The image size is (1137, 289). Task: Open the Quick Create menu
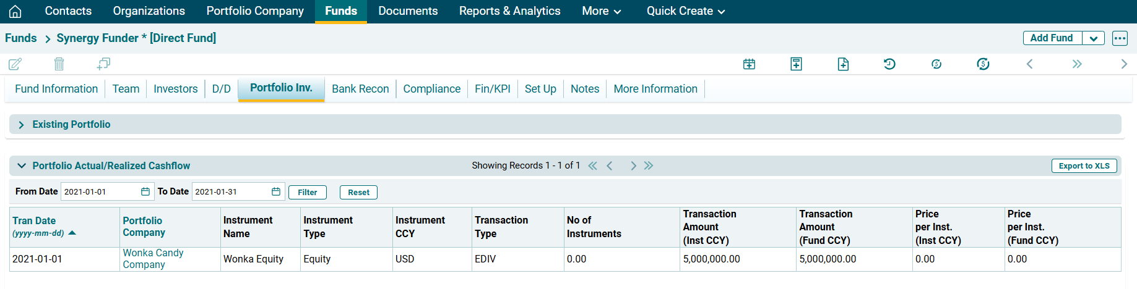pos(685,11)
